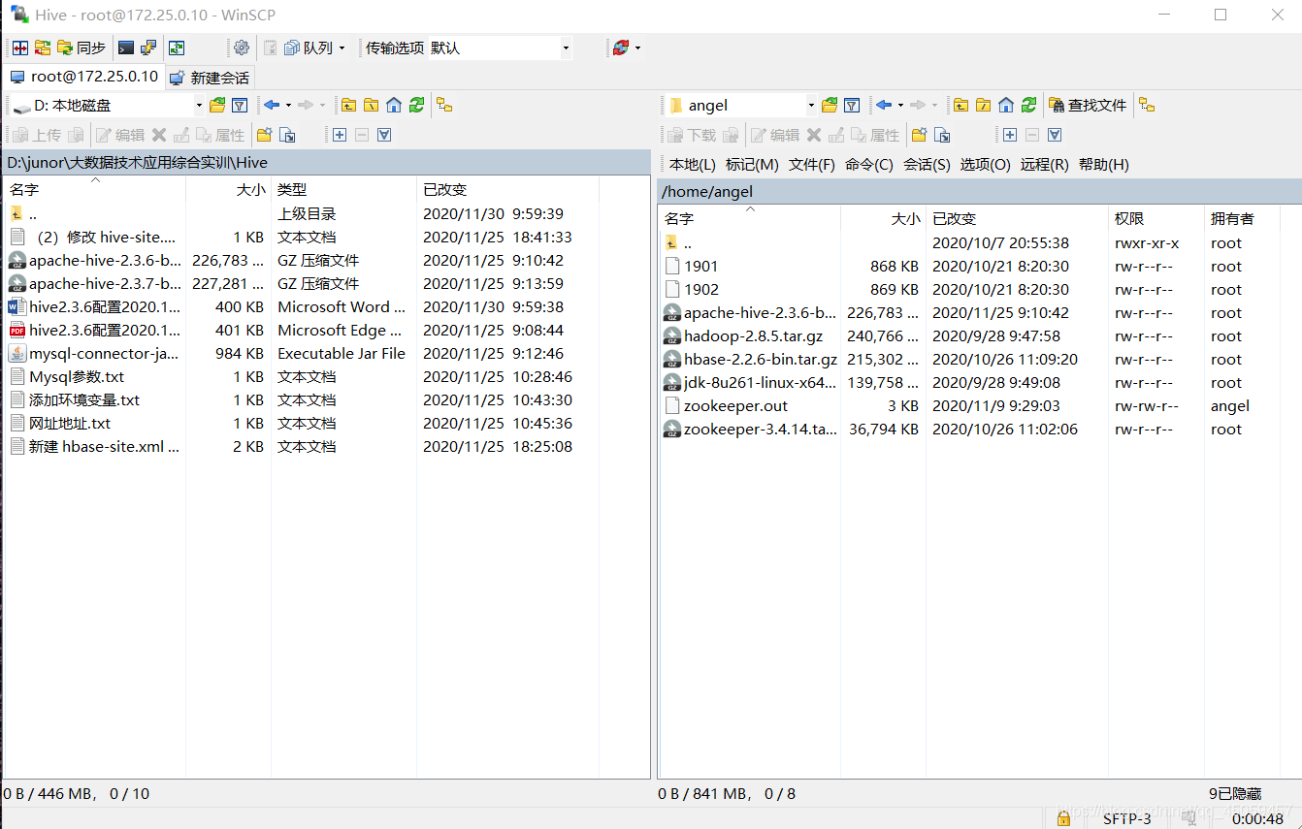Click the D:\junor local path bar

pos(325,162)
